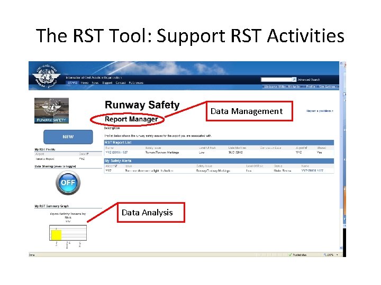Click the Runway/Taxiway Markings cell in RST Report List
The image size is (381, 285).
[162, 153]
